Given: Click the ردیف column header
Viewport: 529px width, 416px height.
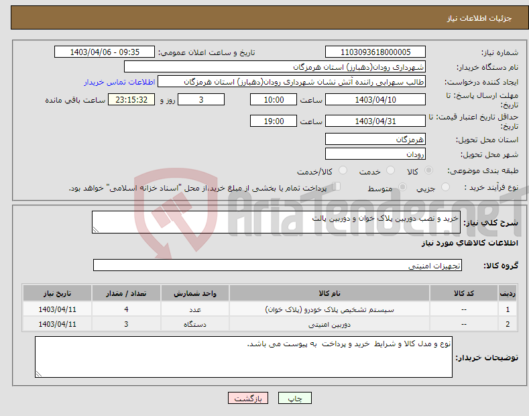Looking at the screenshot, I should pos(508,293).
